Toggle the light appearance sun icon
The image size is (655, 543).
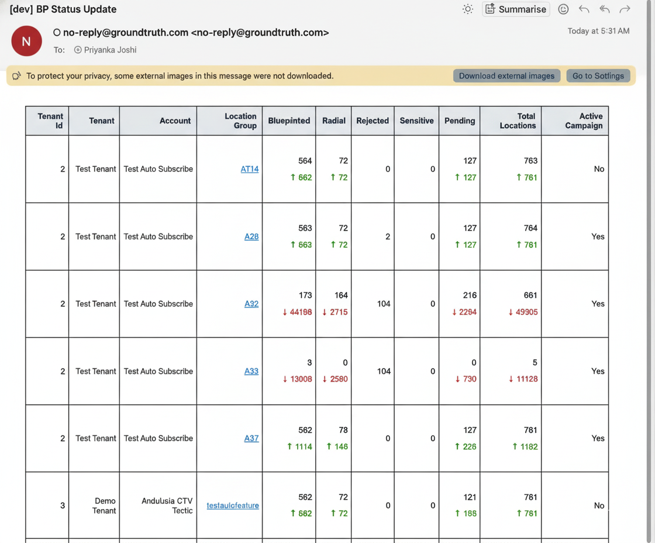(467, 9)
